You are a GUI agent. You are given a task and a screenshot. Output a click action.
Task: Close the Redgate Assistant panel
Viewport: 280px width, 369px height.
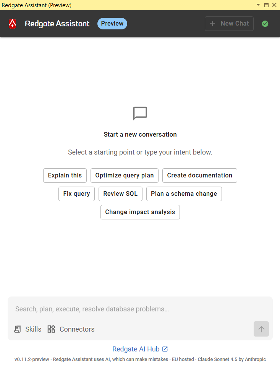(x=274, y=5)
